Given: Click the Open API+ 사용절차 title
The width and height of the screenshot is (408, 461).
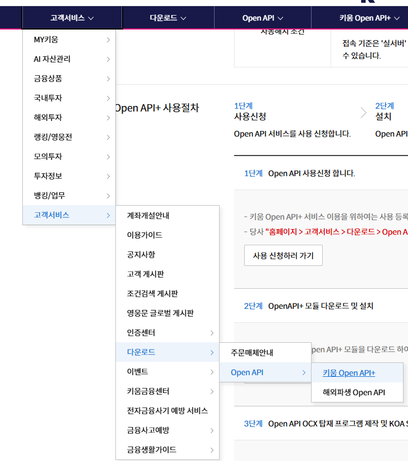Looking at the screenshot, I should click(x=157, y=108).
